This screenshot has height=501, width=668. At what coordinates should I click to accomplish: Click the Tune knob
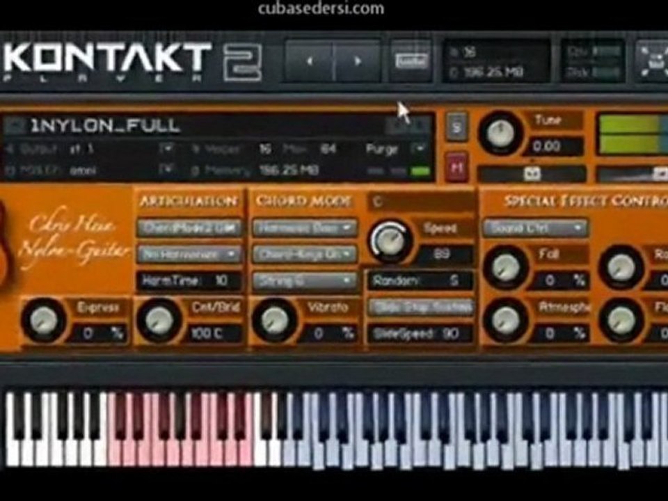500,132
